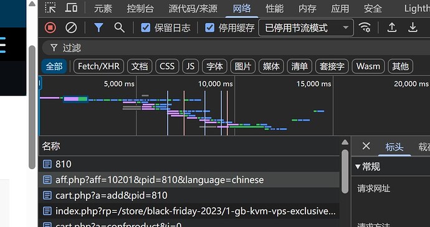Open network conditions wifi settings icon

pos(365,27)
